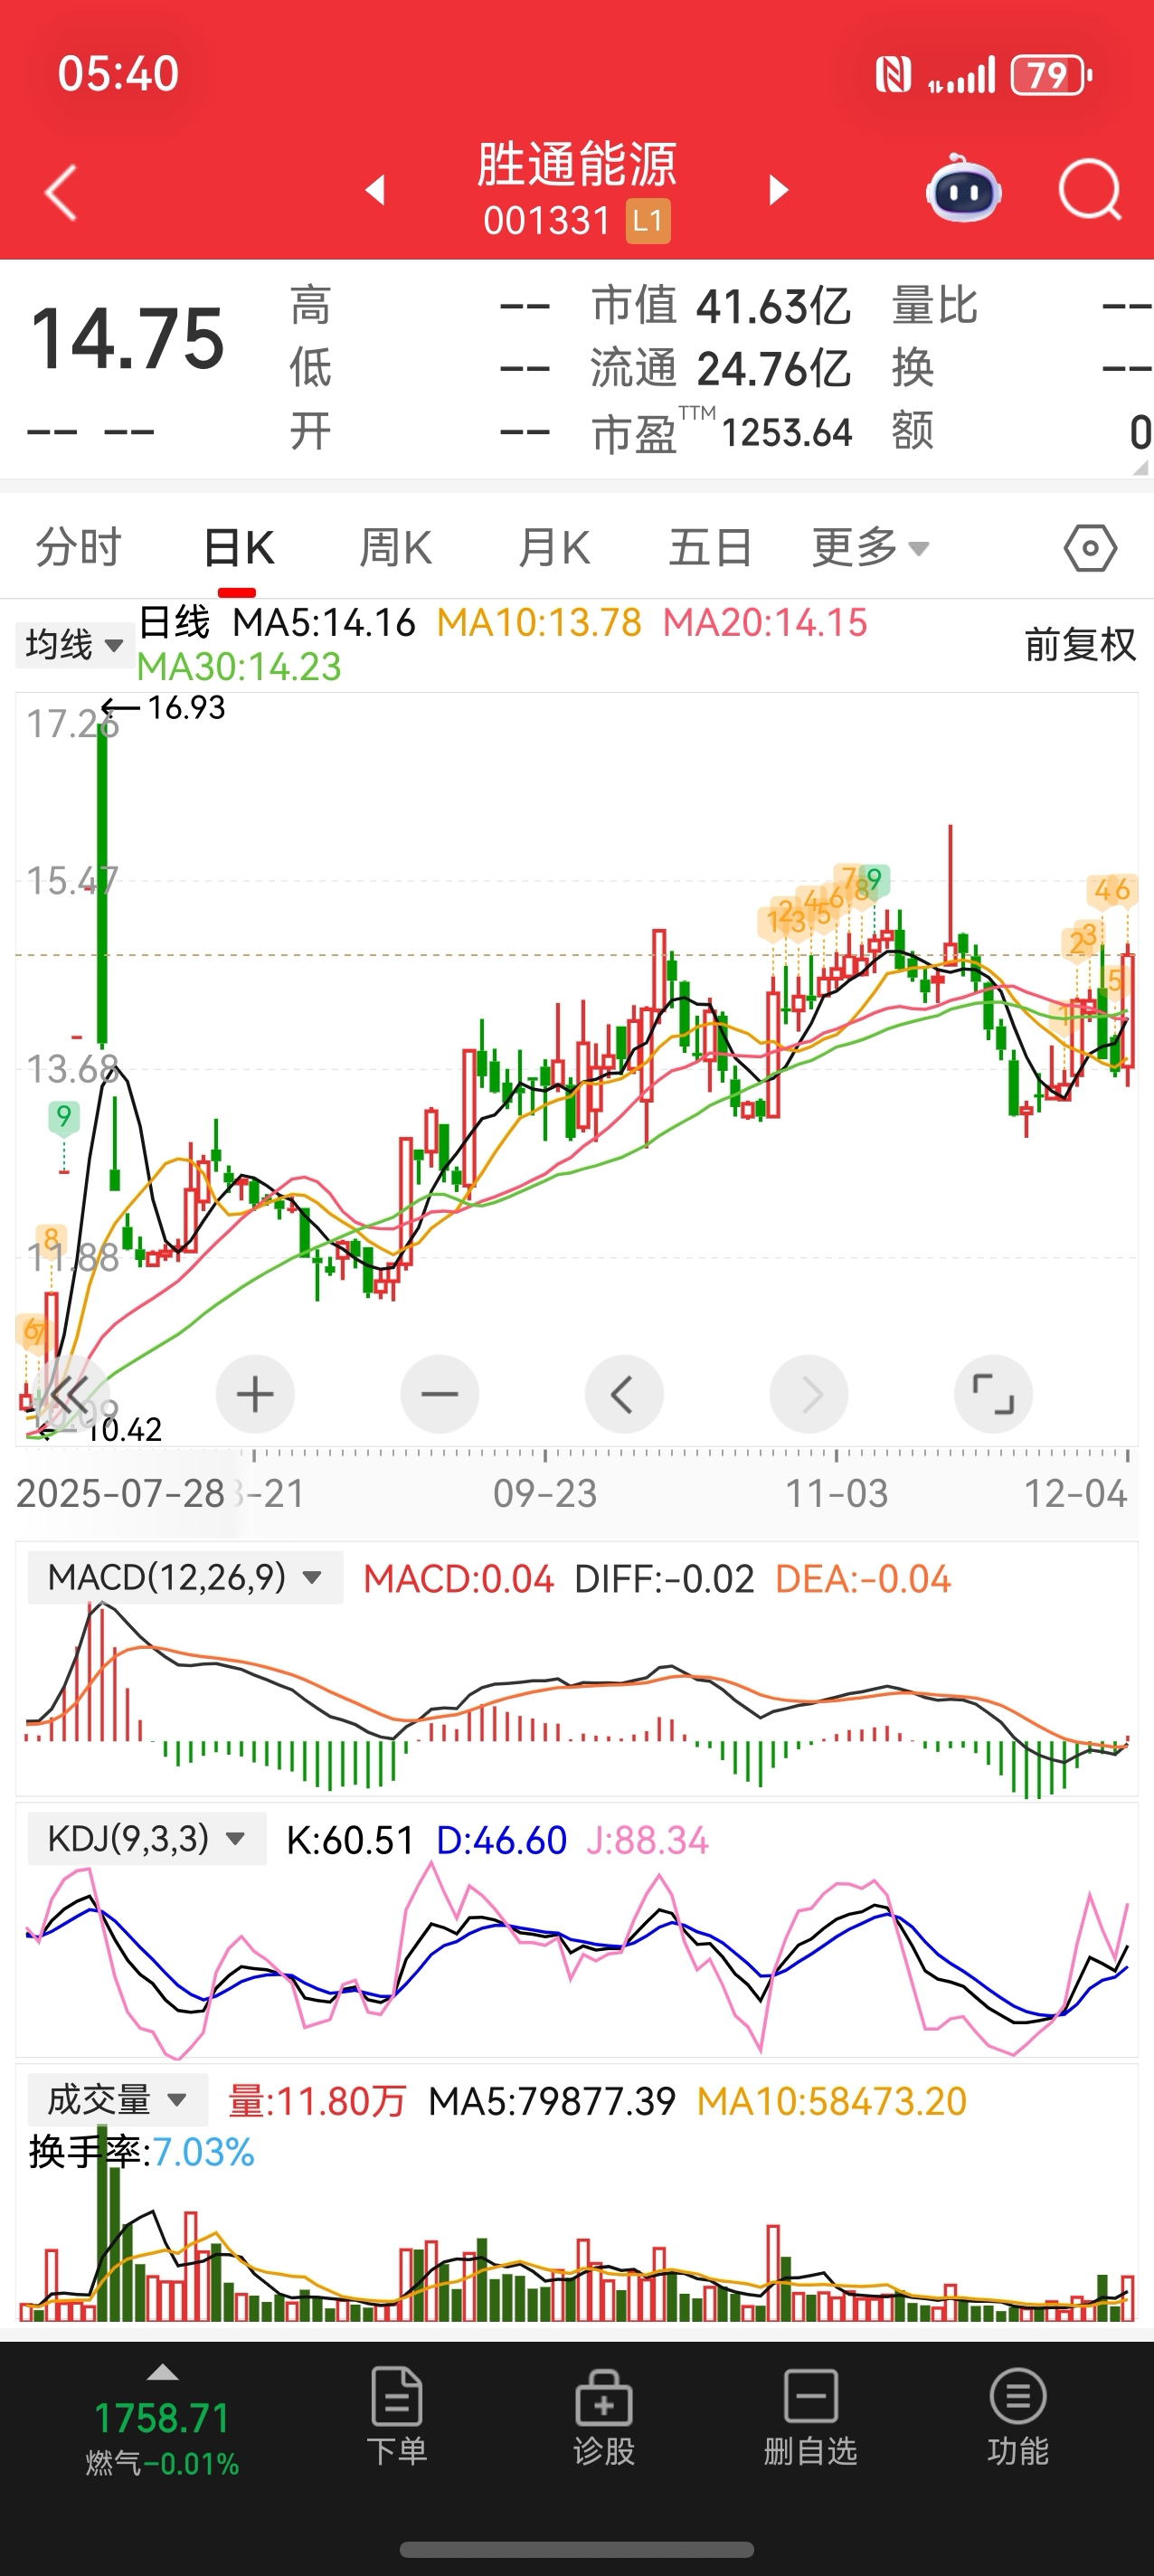Image resolution: width=1154 pixels, height=2576 pixels.
Task: Move chart left with arrow button
Action: (x=624, y=1394)
